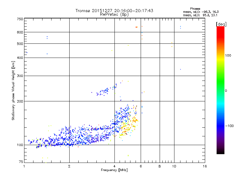The width and height of the screenshot is (241, 181).
Task: Click the x-axis tick label '4'
Action: tap(114, 166)
